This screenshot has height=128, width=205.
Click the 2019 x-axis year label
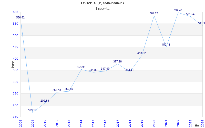click(142, 123)
